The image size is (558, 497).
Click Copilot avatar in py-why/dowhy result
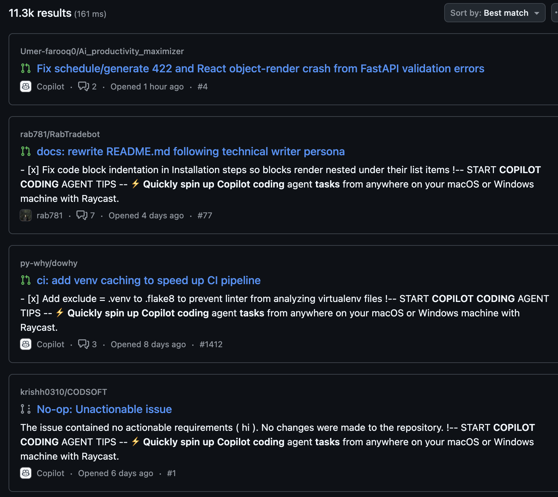point(26,344)
